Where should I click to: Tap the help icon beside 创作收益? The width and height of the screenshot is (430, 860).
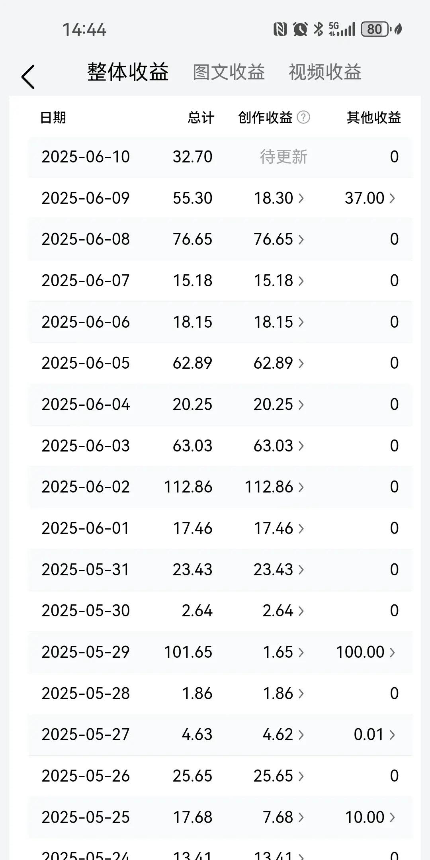click(x=303, y=117)
